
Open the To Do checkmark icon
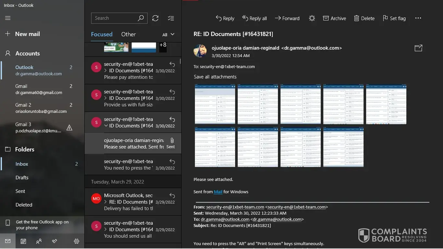point(54,241)
